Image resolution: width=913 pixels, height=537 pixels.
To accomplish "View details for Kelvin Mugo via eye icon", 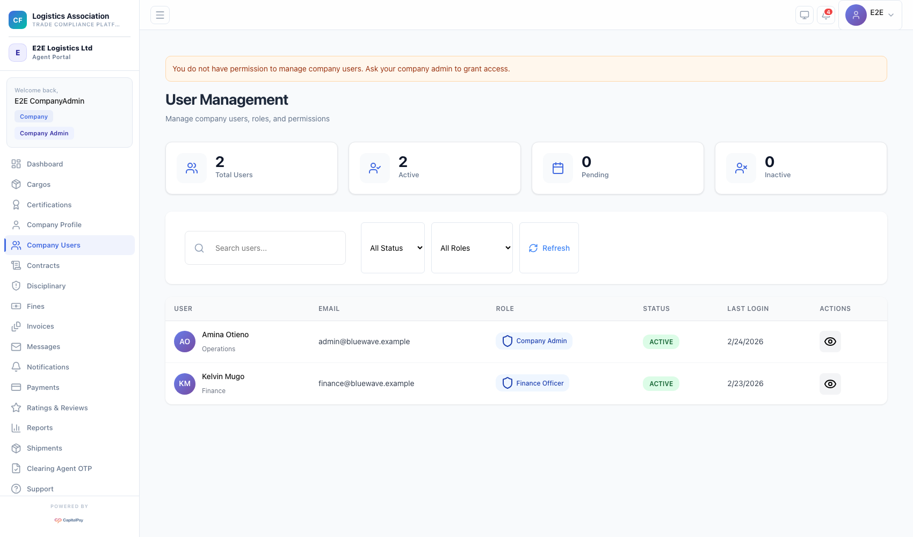I will 830,384.
